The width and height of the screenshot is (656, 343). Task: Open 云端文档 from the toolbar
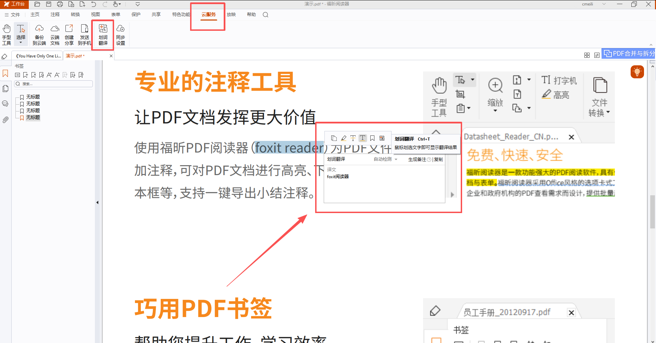point(55,34)
